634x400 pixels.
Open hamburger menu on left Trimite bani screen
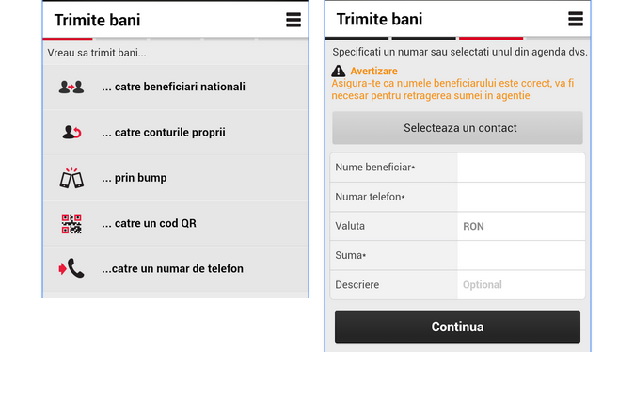(293, 20)
